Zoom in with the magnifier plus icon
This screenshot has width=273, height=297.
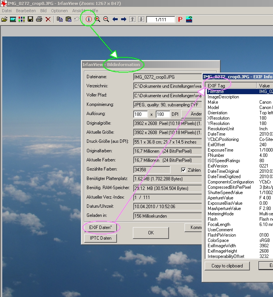coord(98,19)
